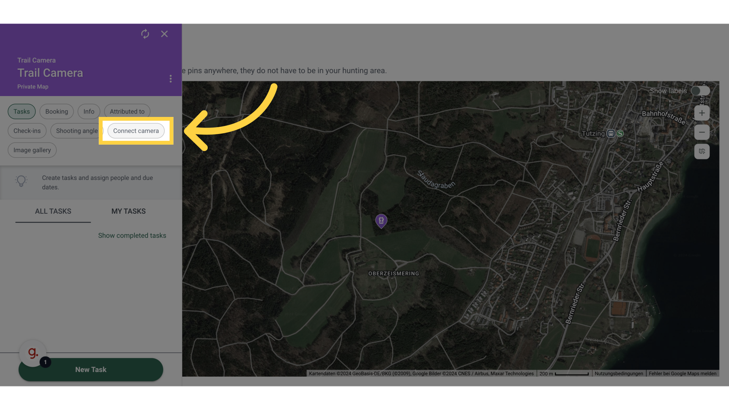Click the Staudagraben map label
This screenshot has width=729, height=410.
[x=436, y=180]
